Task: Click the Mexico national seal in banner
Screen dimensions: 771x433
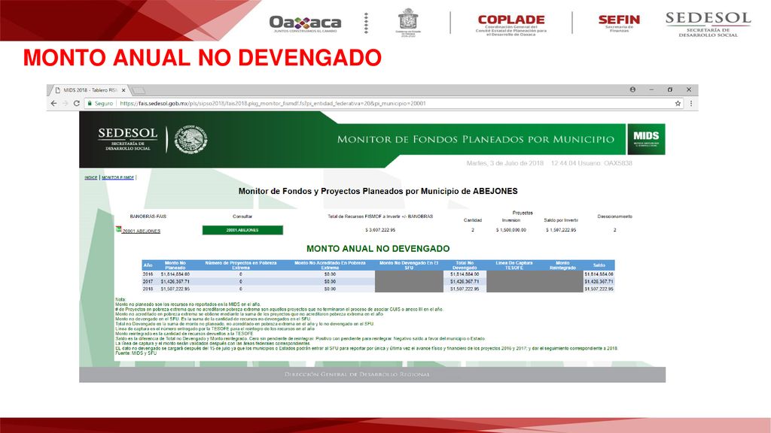Action: pos(190,139)
